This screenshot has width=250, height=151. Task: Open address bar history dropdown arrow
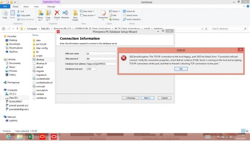[202, 29]
